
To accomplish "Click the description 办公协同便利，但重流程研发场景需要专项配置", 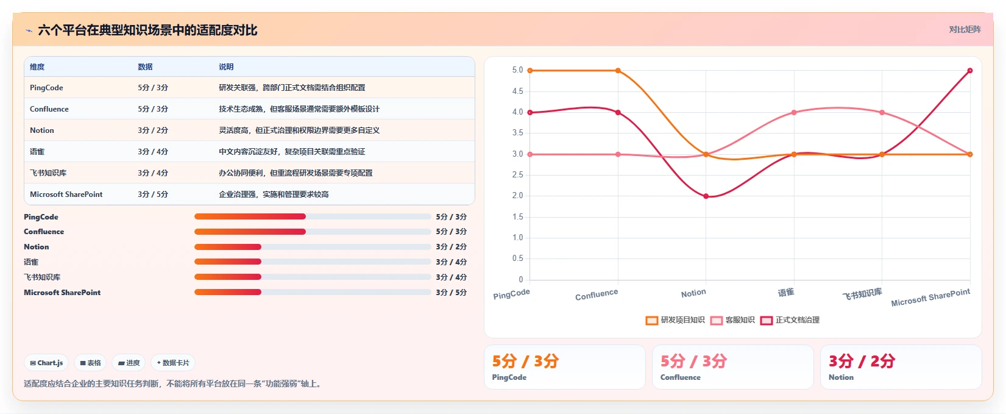I will (296, 173).
